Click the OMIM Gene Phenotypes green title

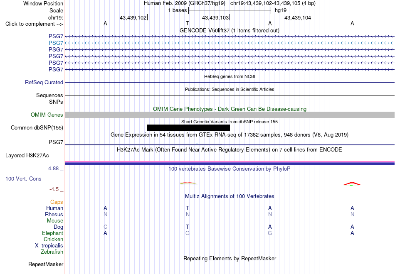(230, 109)
